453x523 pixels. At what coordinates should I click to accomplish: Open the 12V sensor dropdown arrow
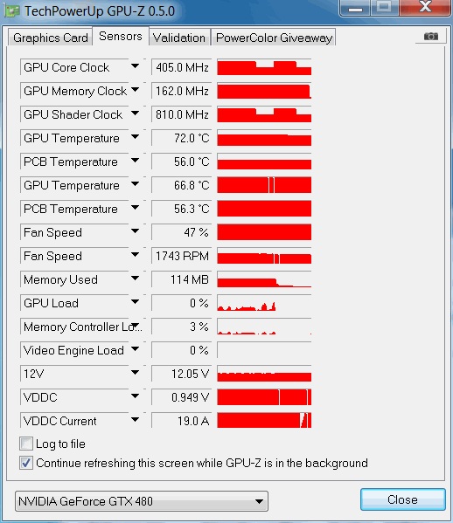point(135,373)
